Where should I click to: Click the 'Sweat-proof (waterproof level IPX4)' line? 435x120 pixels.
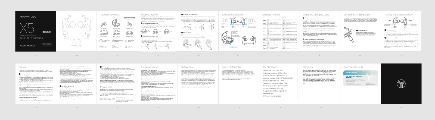click(275, 83)
